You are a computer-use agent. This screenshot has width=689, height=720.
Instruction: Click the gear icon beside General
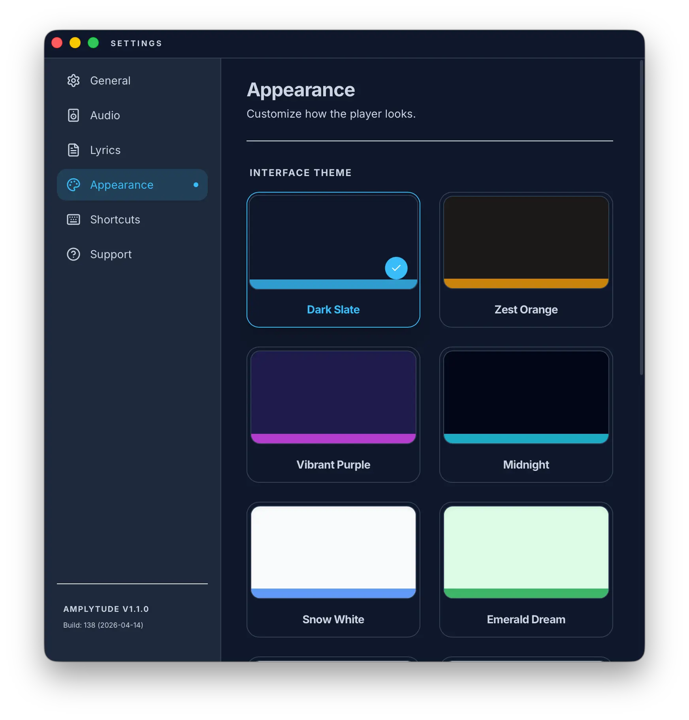point(73,81)
